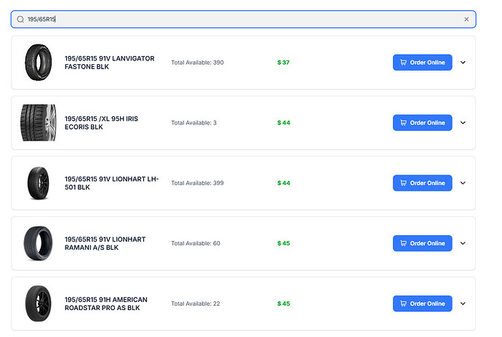The height and width of the screenshot is (337, 502).
Task: Order the Lionhart Ramani A/S tire online
Action: click(x=422, y=243)
